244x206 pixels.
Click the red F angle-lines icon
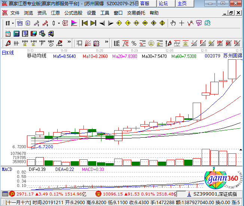coord(203,43)
